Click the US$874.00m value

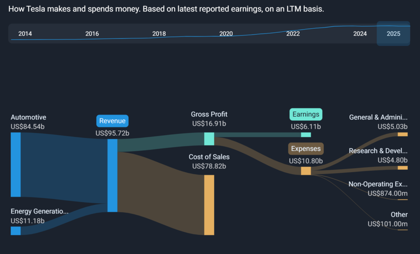pyautogui.click(x=388, y=193)
